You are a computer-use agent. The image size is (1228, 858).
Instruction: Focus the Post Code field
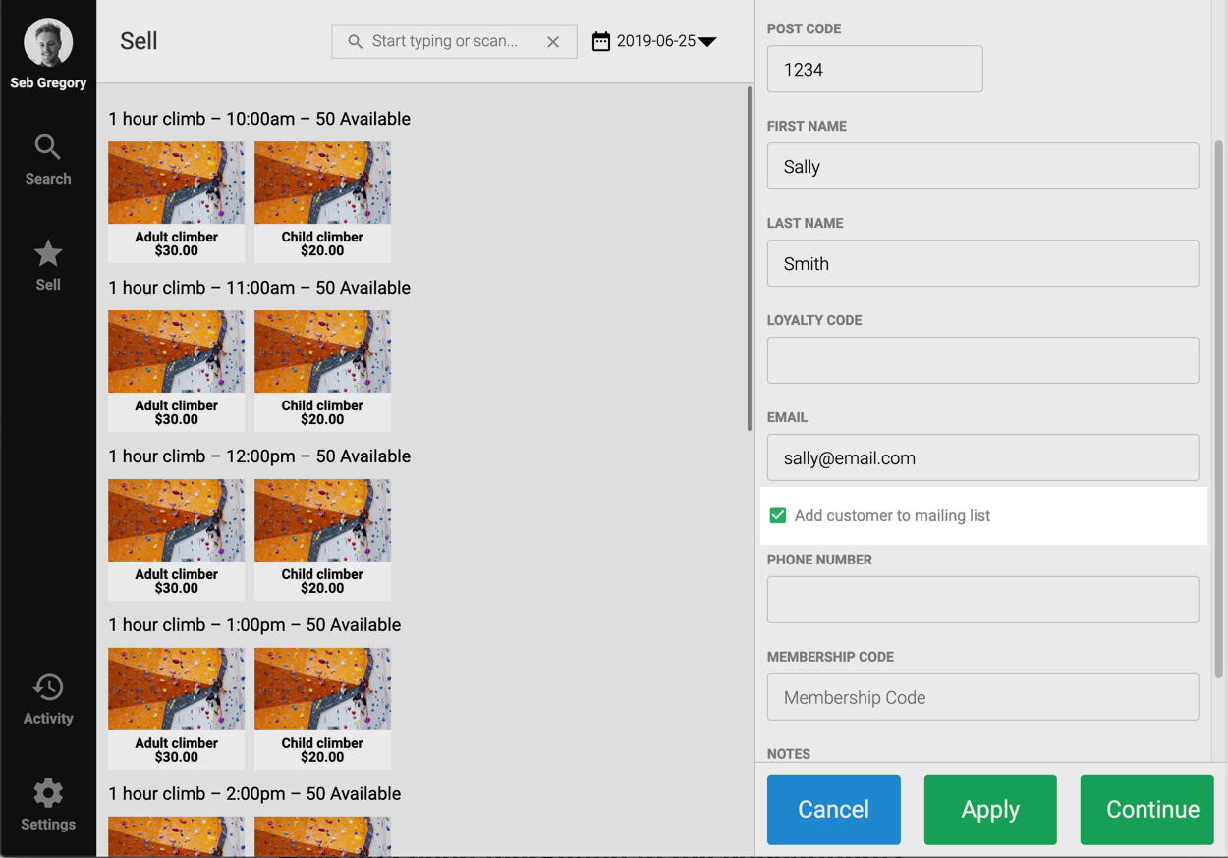pyautogui.click(x=874, y=69)
